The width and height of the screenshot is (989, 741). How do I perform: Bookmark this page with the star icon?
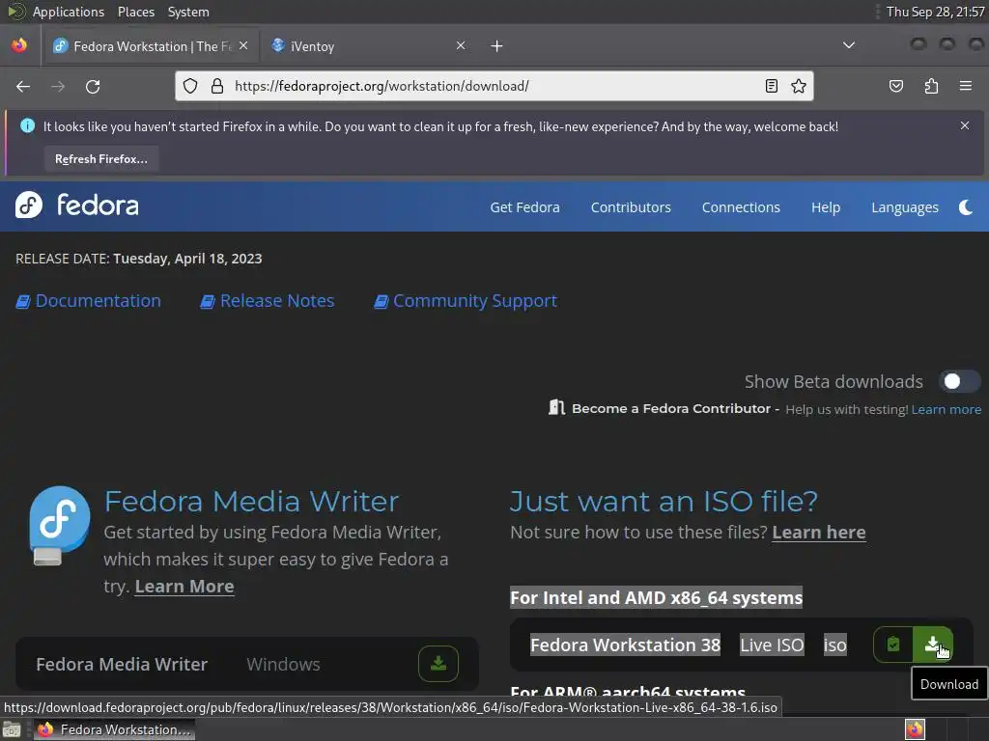799,86
